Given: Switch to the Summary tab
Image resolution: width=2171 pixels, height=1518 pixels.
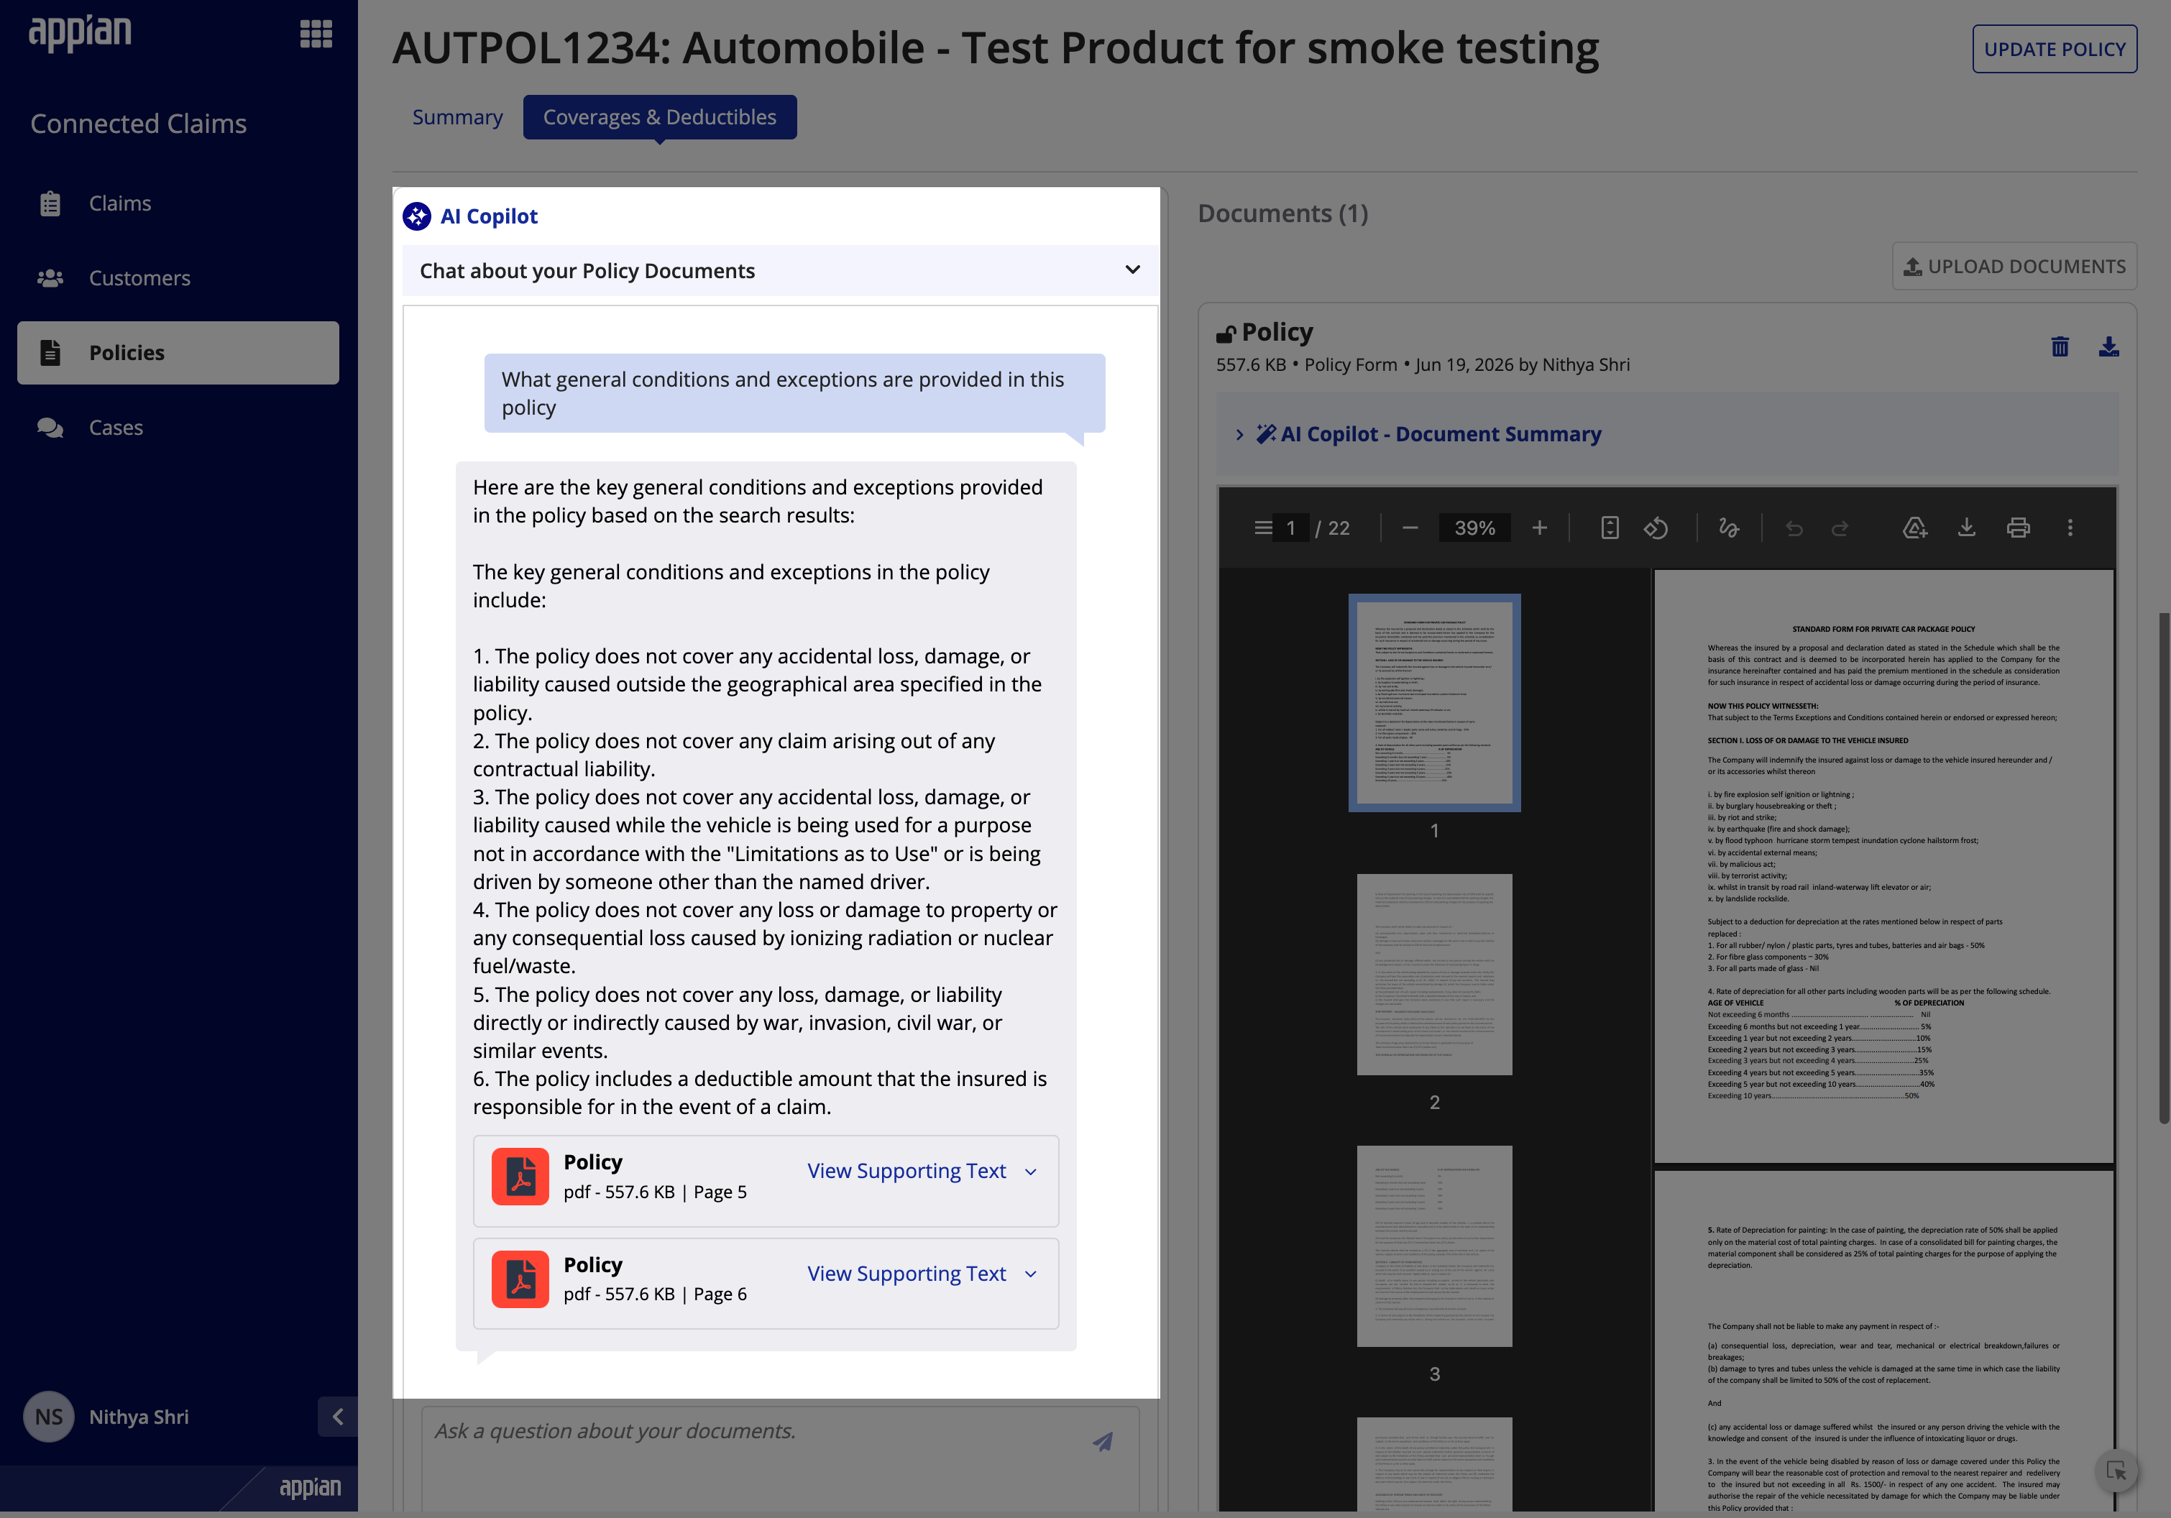Looking at the screenshot, I should (x=456, y=117).
